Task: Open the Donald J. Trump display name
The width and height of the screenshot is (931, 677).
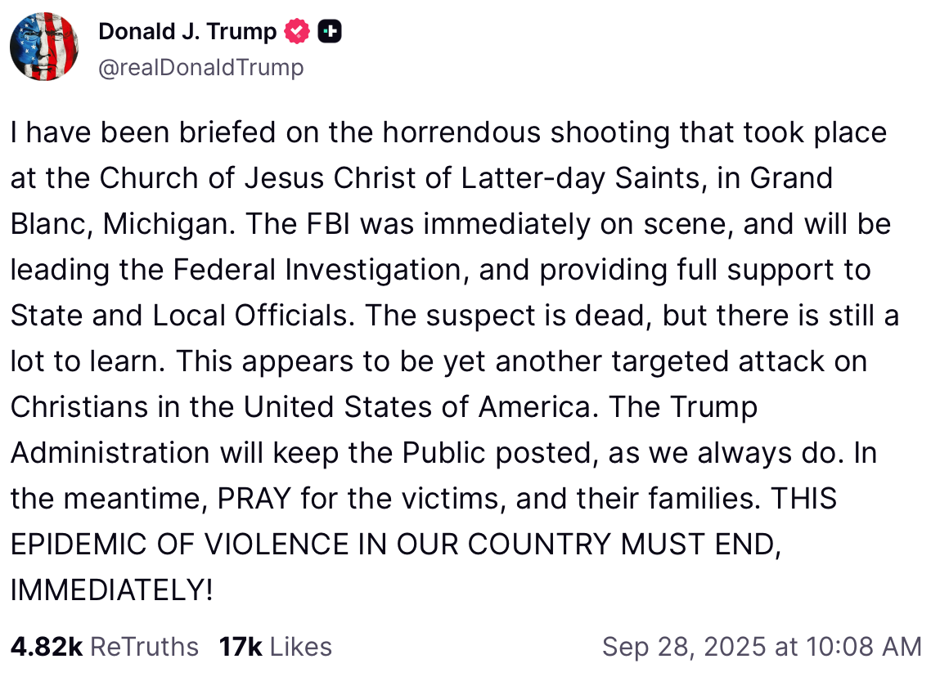Action: coord(187,32)
